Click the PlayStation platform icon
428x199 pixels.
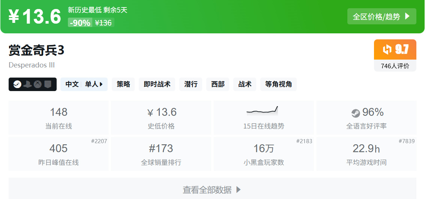pos(27,84)
